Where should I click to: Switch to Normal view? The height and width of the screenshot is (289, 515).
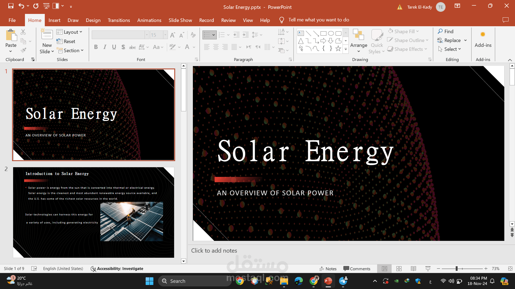384,268
